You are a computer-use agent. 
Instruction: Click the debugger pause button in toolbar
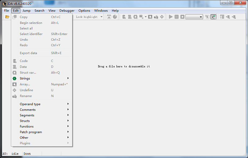click(176, 17)
